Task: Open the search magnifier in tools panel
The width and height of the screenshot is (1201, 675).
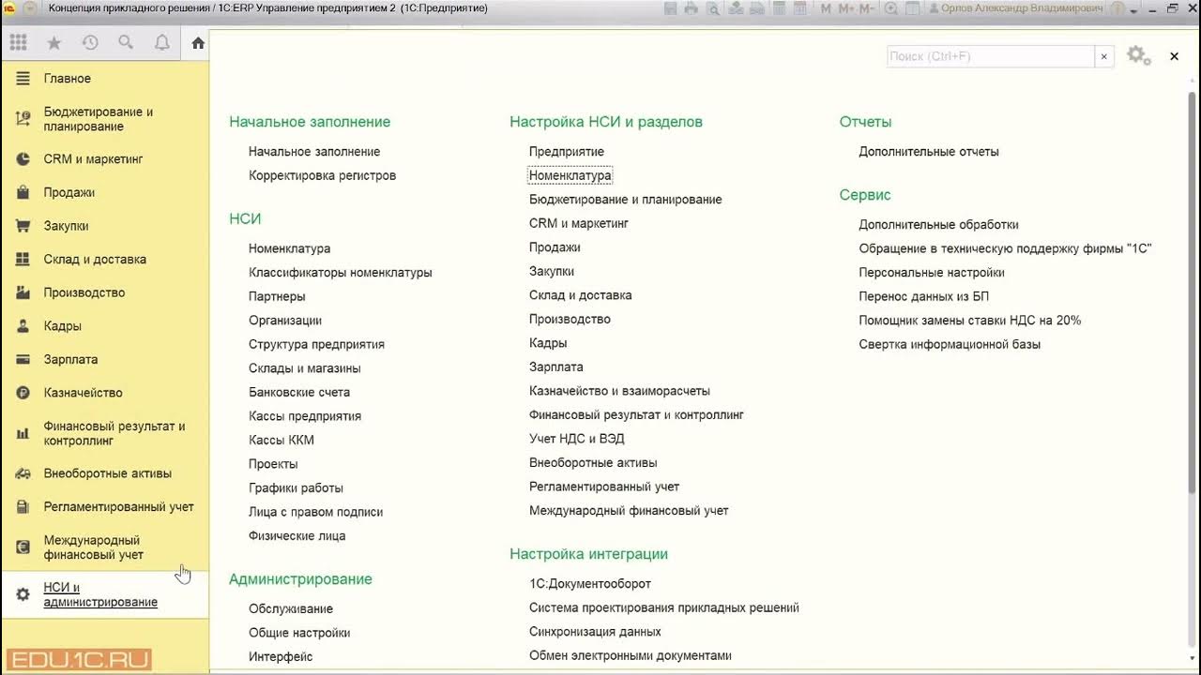Action: [126, 42]
